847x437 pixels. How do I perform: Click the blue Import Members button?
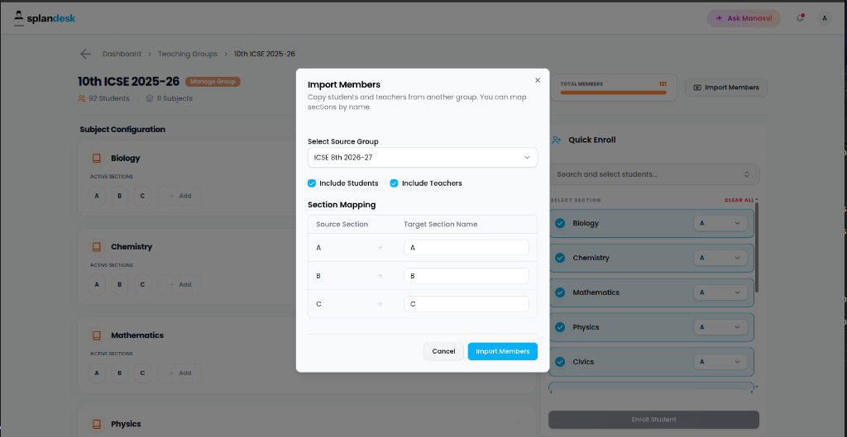[x=502, y=351]
